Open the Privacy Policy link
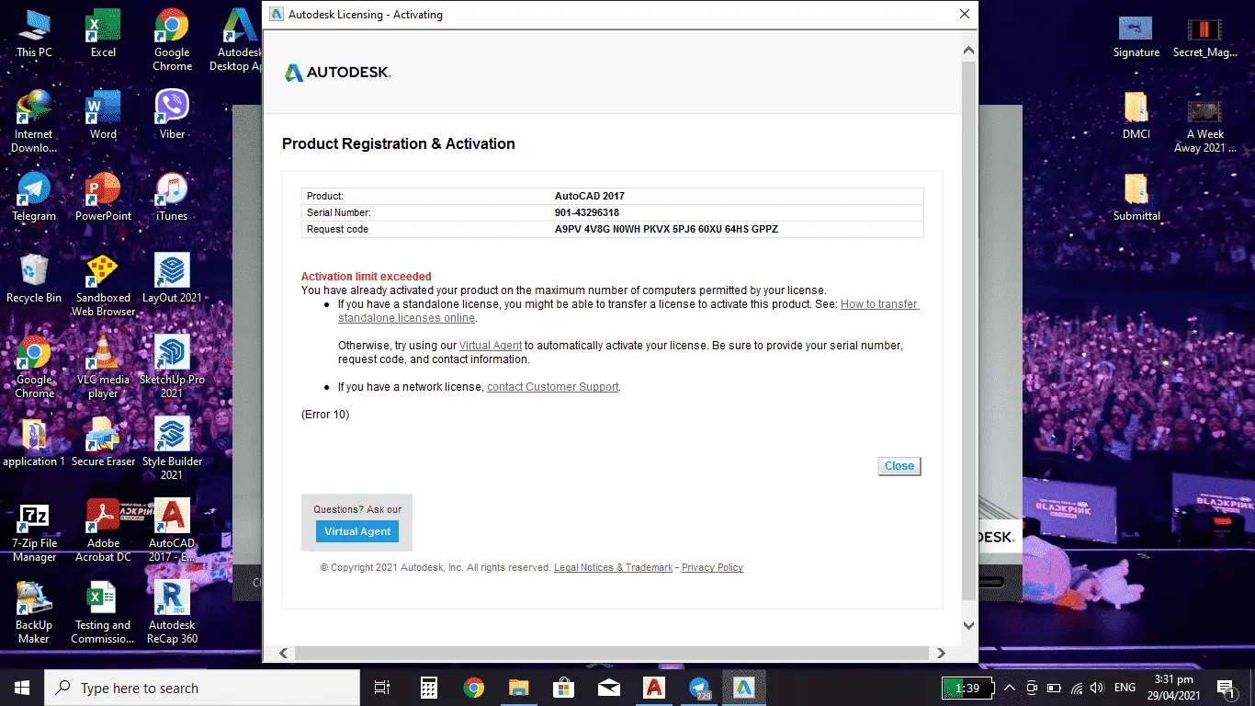This screenshot has height=706, width=1255. 712,567
